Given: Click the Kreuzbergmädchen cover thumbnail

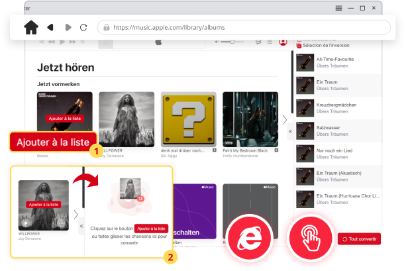Looking at the screenshot, I should coord(305,108).
